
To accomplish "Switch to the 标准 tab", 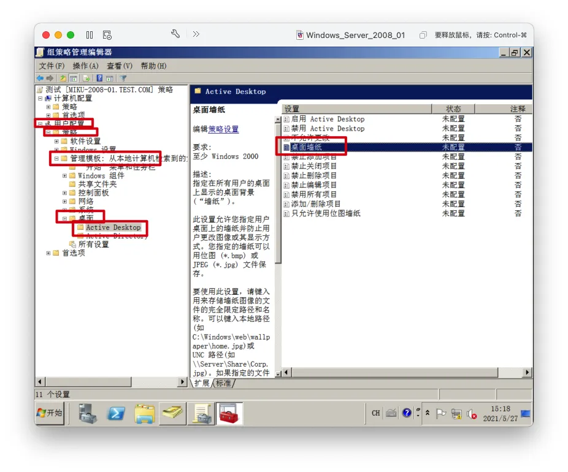I will coord(223,383).
